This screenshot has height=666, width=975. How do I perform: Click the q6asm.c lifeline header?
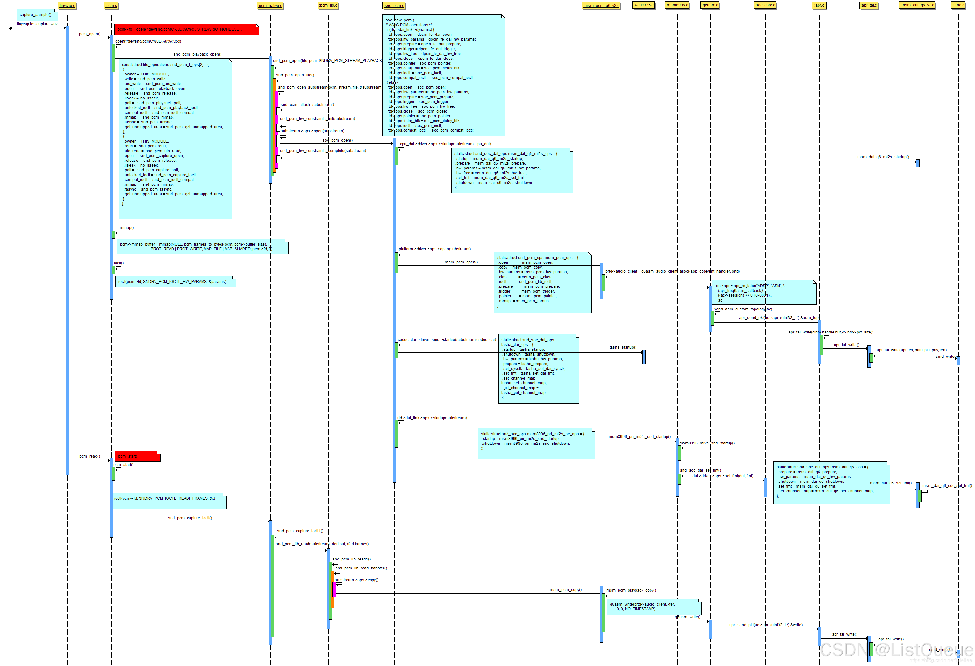(710, 5)
